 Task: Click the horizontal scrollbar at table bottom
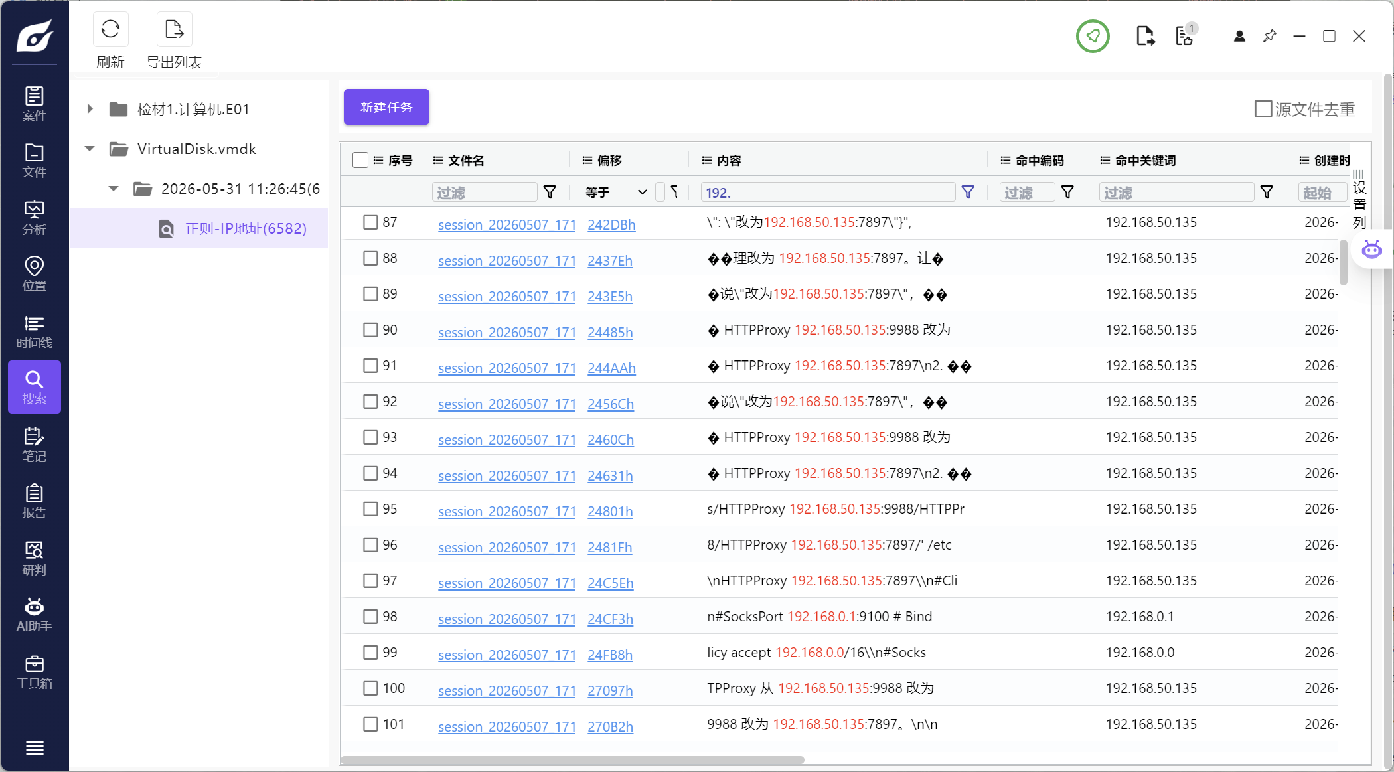pos(572,760)
